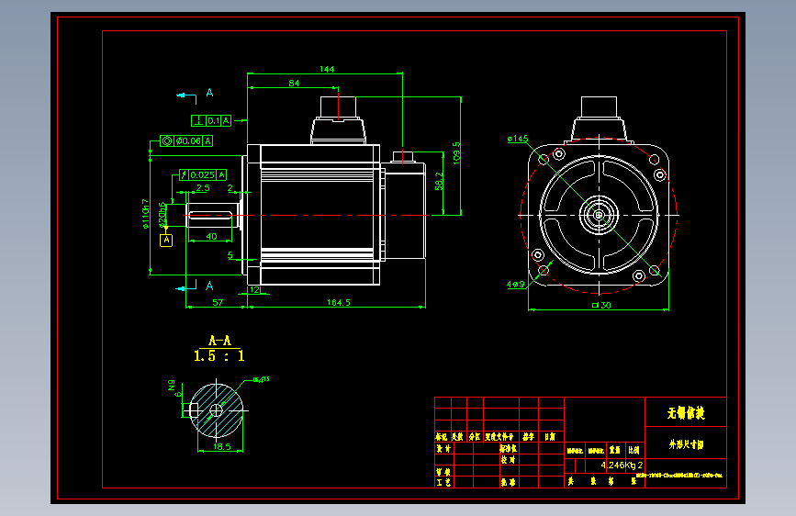Select the 无锡信捷 company name
The width and height of the screenshot is (796, 516).
686,413
